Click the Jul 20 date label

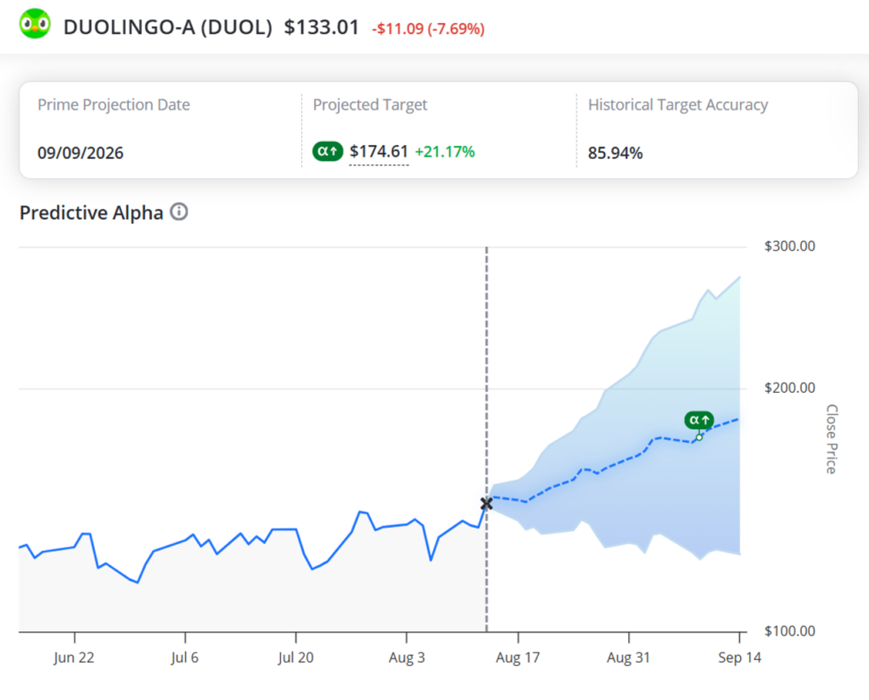click(x=295, y=658)
